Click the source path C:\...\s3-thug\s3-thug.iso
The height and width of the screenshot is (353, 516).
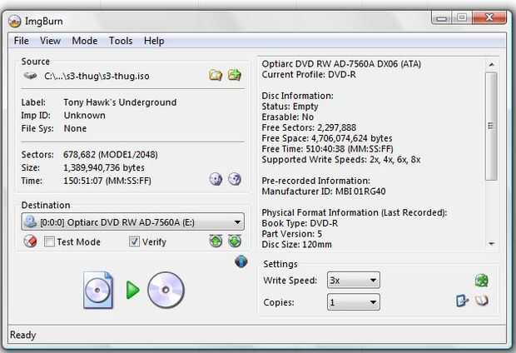(97, 76)
